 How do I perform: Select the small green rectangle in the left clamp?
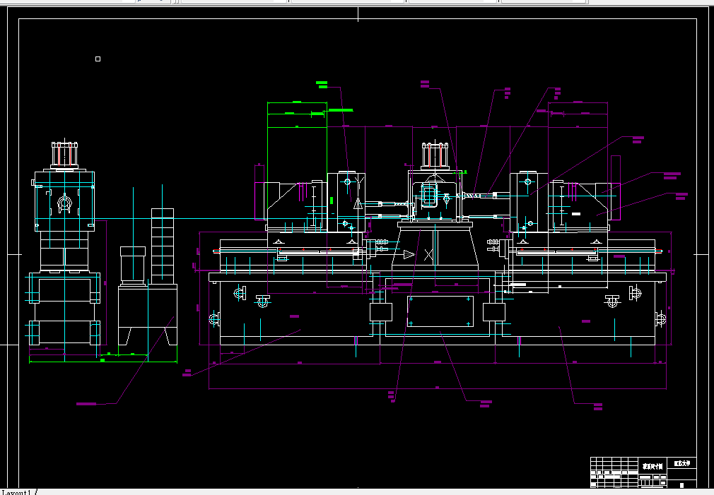point(332,200)
